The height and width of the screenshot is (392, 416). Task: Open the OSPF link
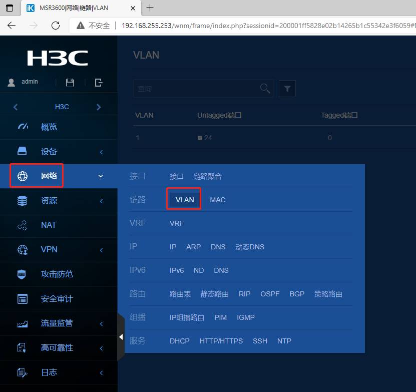(270, 294)
